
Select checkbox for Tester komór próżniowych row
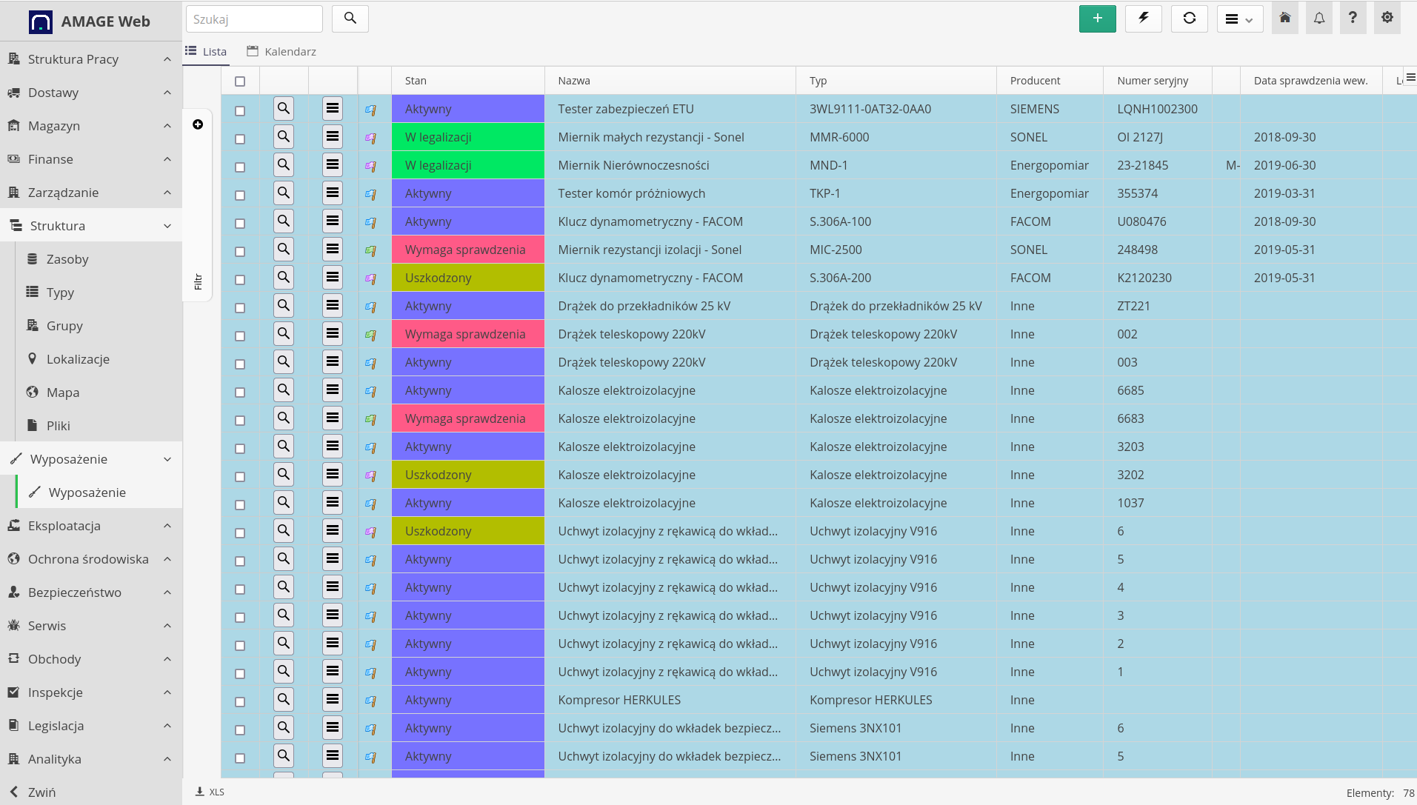(x=240, y=196)
